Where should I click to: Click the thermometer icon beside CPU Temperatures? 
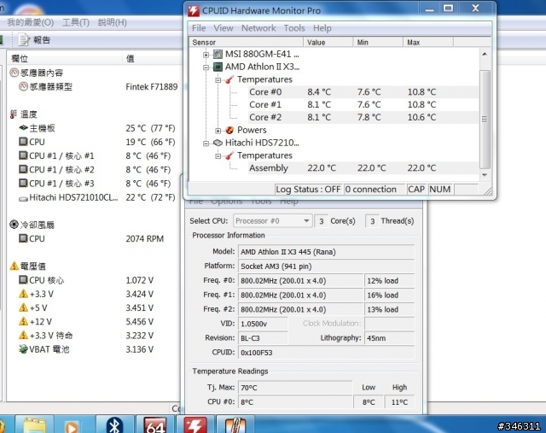[x=229, y=79]
